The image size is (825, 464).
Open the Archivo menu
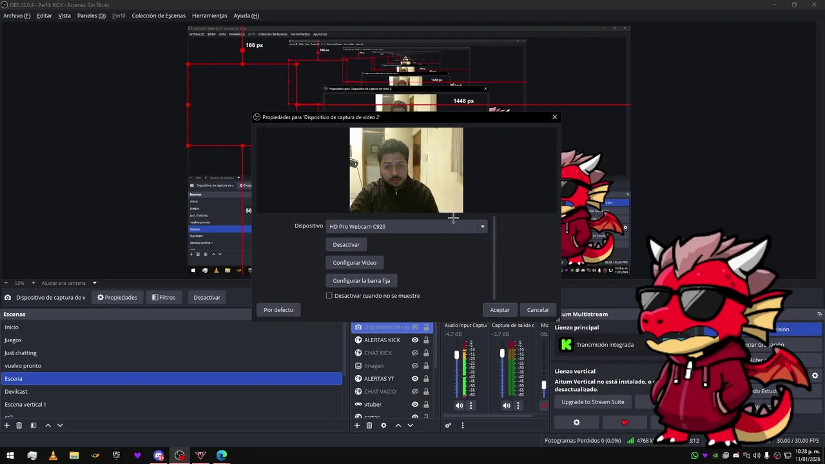(x=17, y=15)
